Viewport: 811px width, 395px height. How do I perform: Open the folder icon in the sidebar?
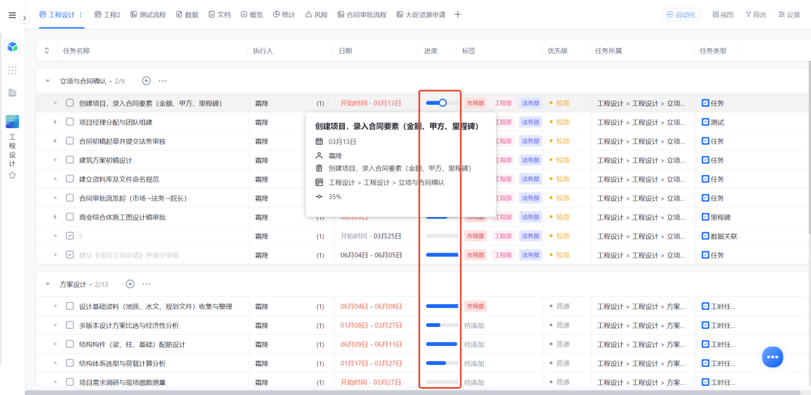(x=12, y=93)
